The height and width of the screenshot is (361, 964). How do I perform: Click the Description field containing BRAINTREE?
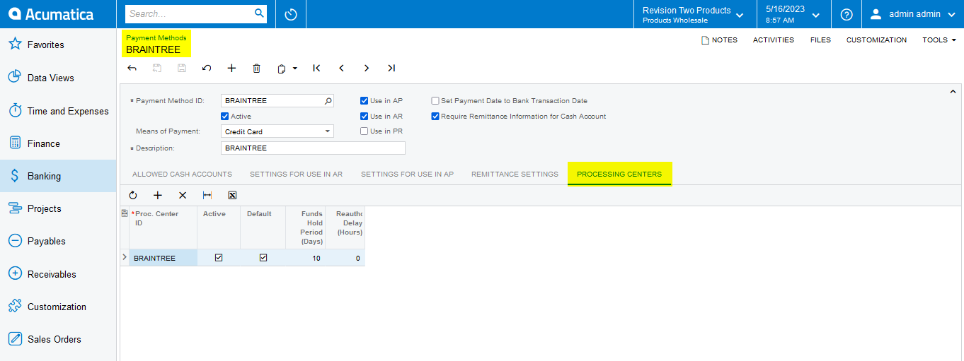pos(313,148)
